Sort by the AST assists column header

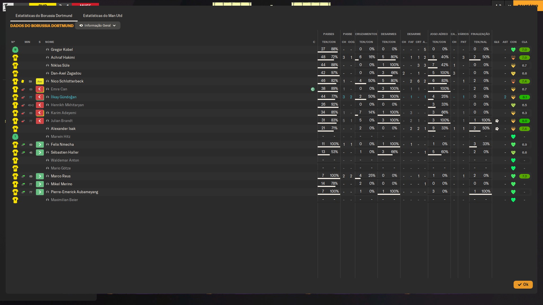(505, 42)
